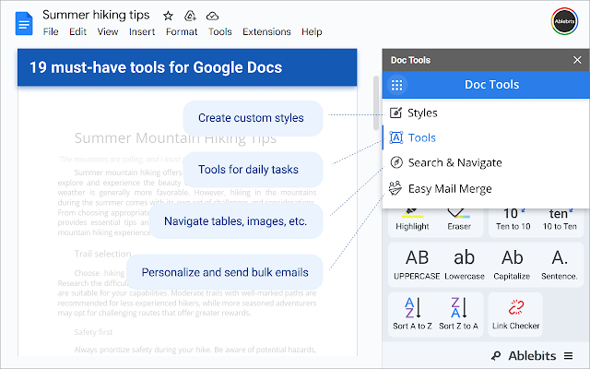Open the File menu

(x=51, y=31)
